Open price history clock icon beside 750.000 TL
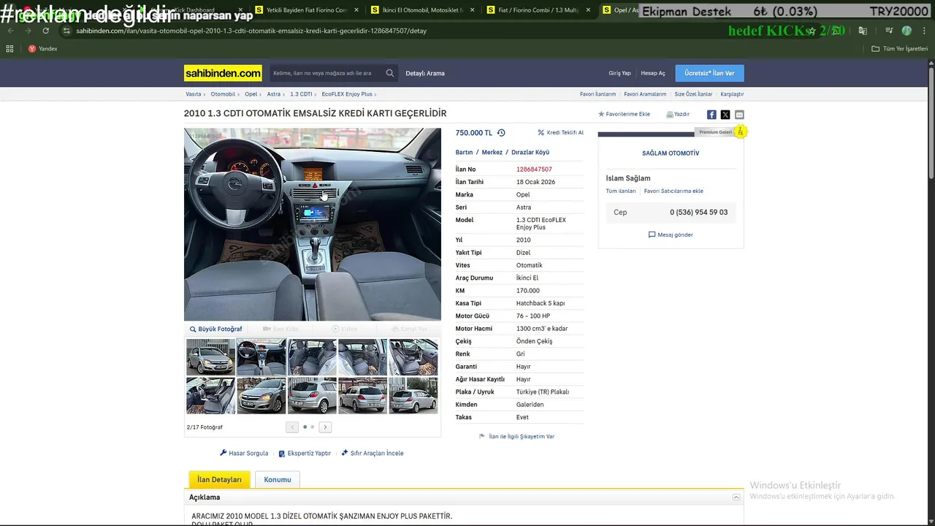 501,133
